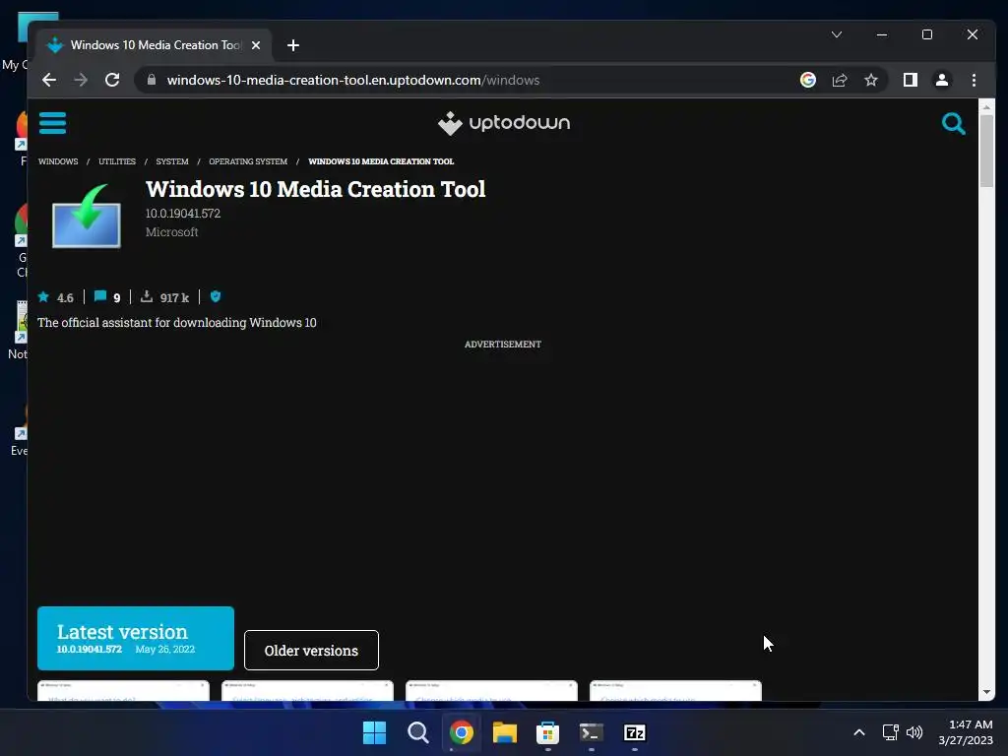Open the first screenshot thumbnail
The width and height of the screenshot is (1008, 756).
point(123,690)
